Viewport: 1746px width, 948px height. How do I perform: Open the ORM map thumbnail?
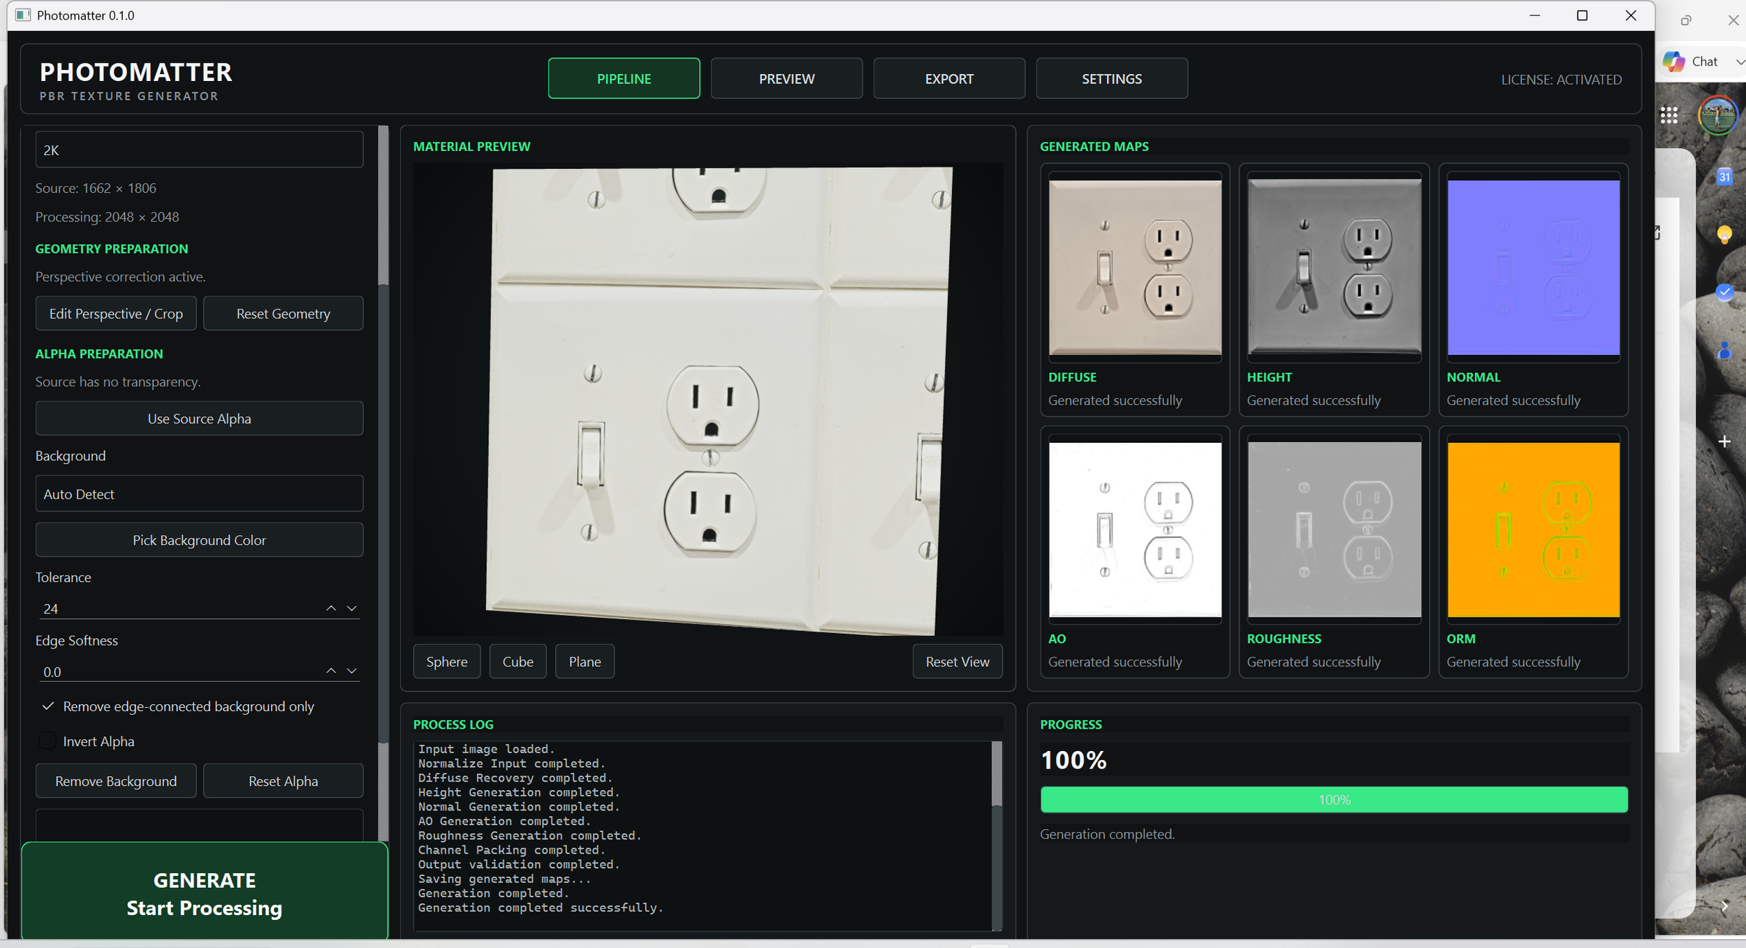[x=1534, y=529]
